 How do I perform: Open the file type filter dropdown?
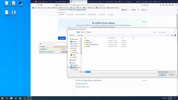coord(167,72)
